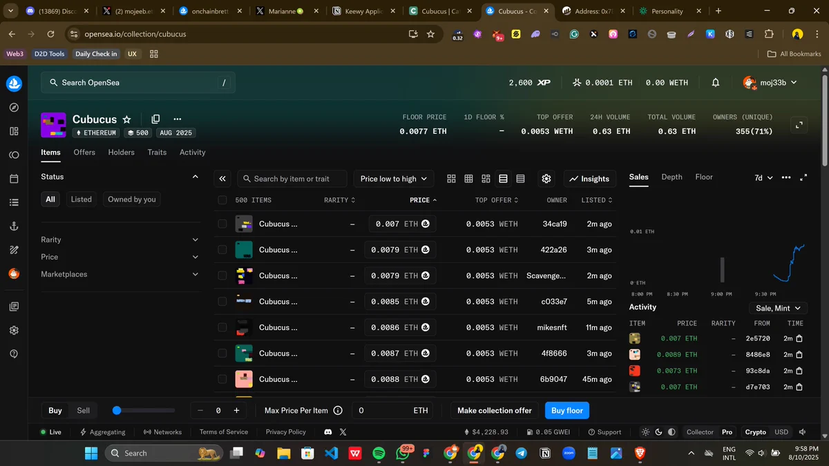
Task: Open the 7d time range dropdown
Action: tap(763, 177)
